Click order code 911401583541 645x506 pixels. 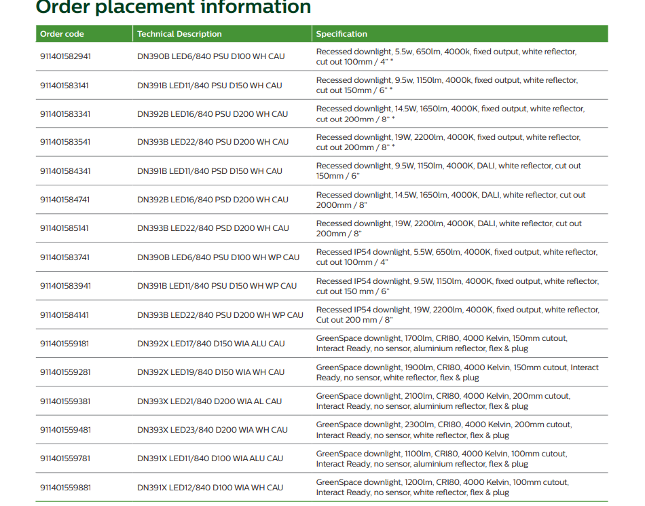tap(65, 142)
